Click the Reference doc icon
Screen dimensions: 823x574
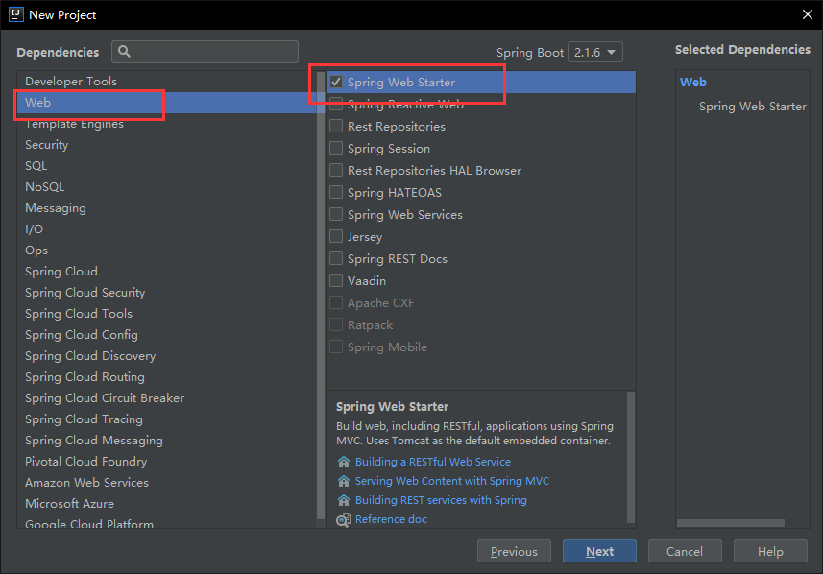pos(344,519)
